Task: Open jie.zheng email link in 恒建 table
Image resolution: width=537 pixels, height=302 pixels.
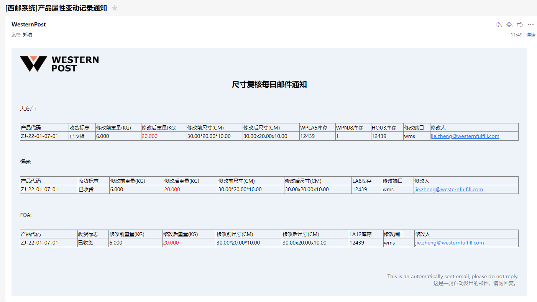Action: [x=448, y=189]
